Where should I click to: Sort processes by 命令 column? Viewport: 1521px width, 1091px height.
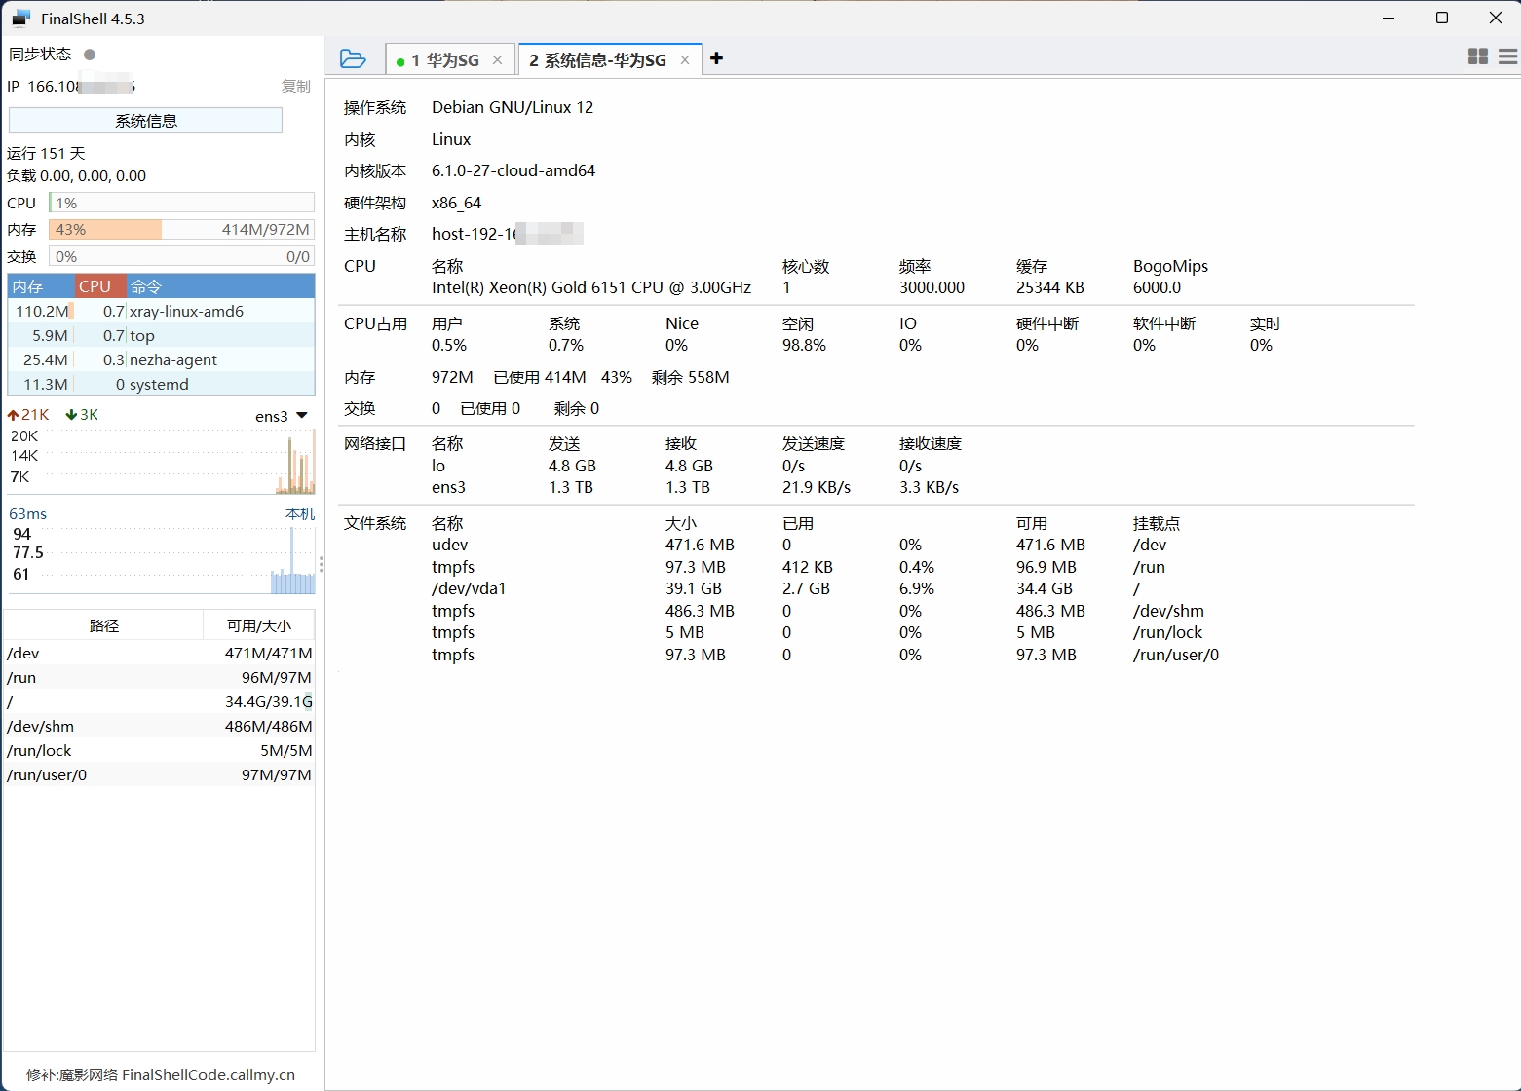tap(220, 286)
